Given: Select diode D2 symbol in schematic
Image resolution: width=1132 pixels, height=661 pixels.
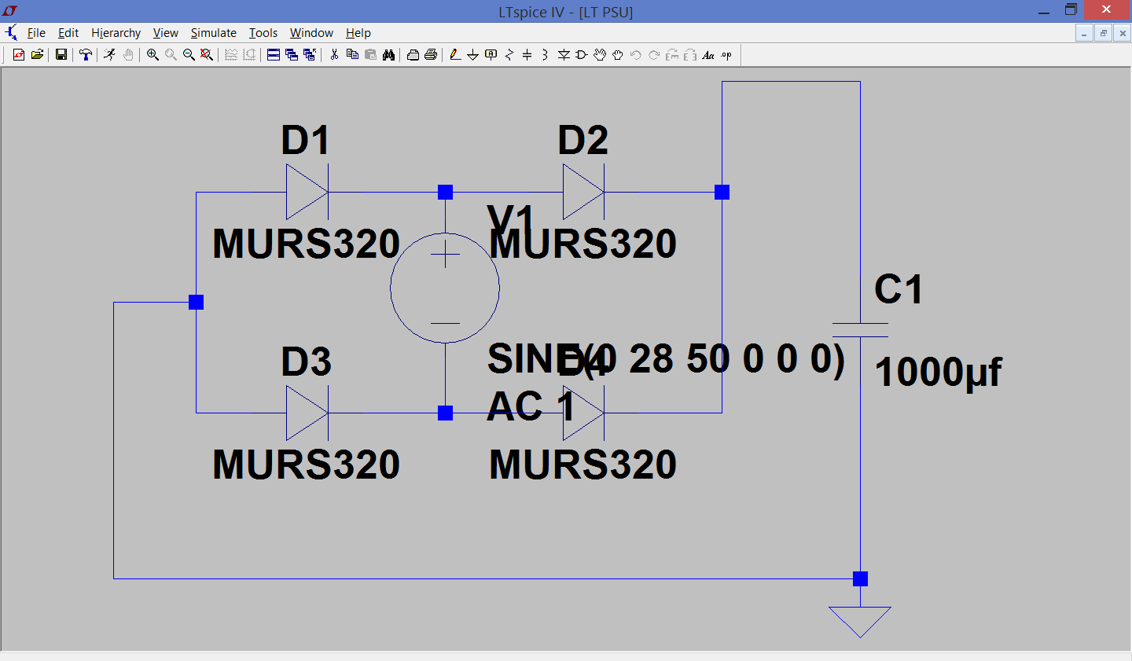Looking at the screenshot, I should point(584,192).
